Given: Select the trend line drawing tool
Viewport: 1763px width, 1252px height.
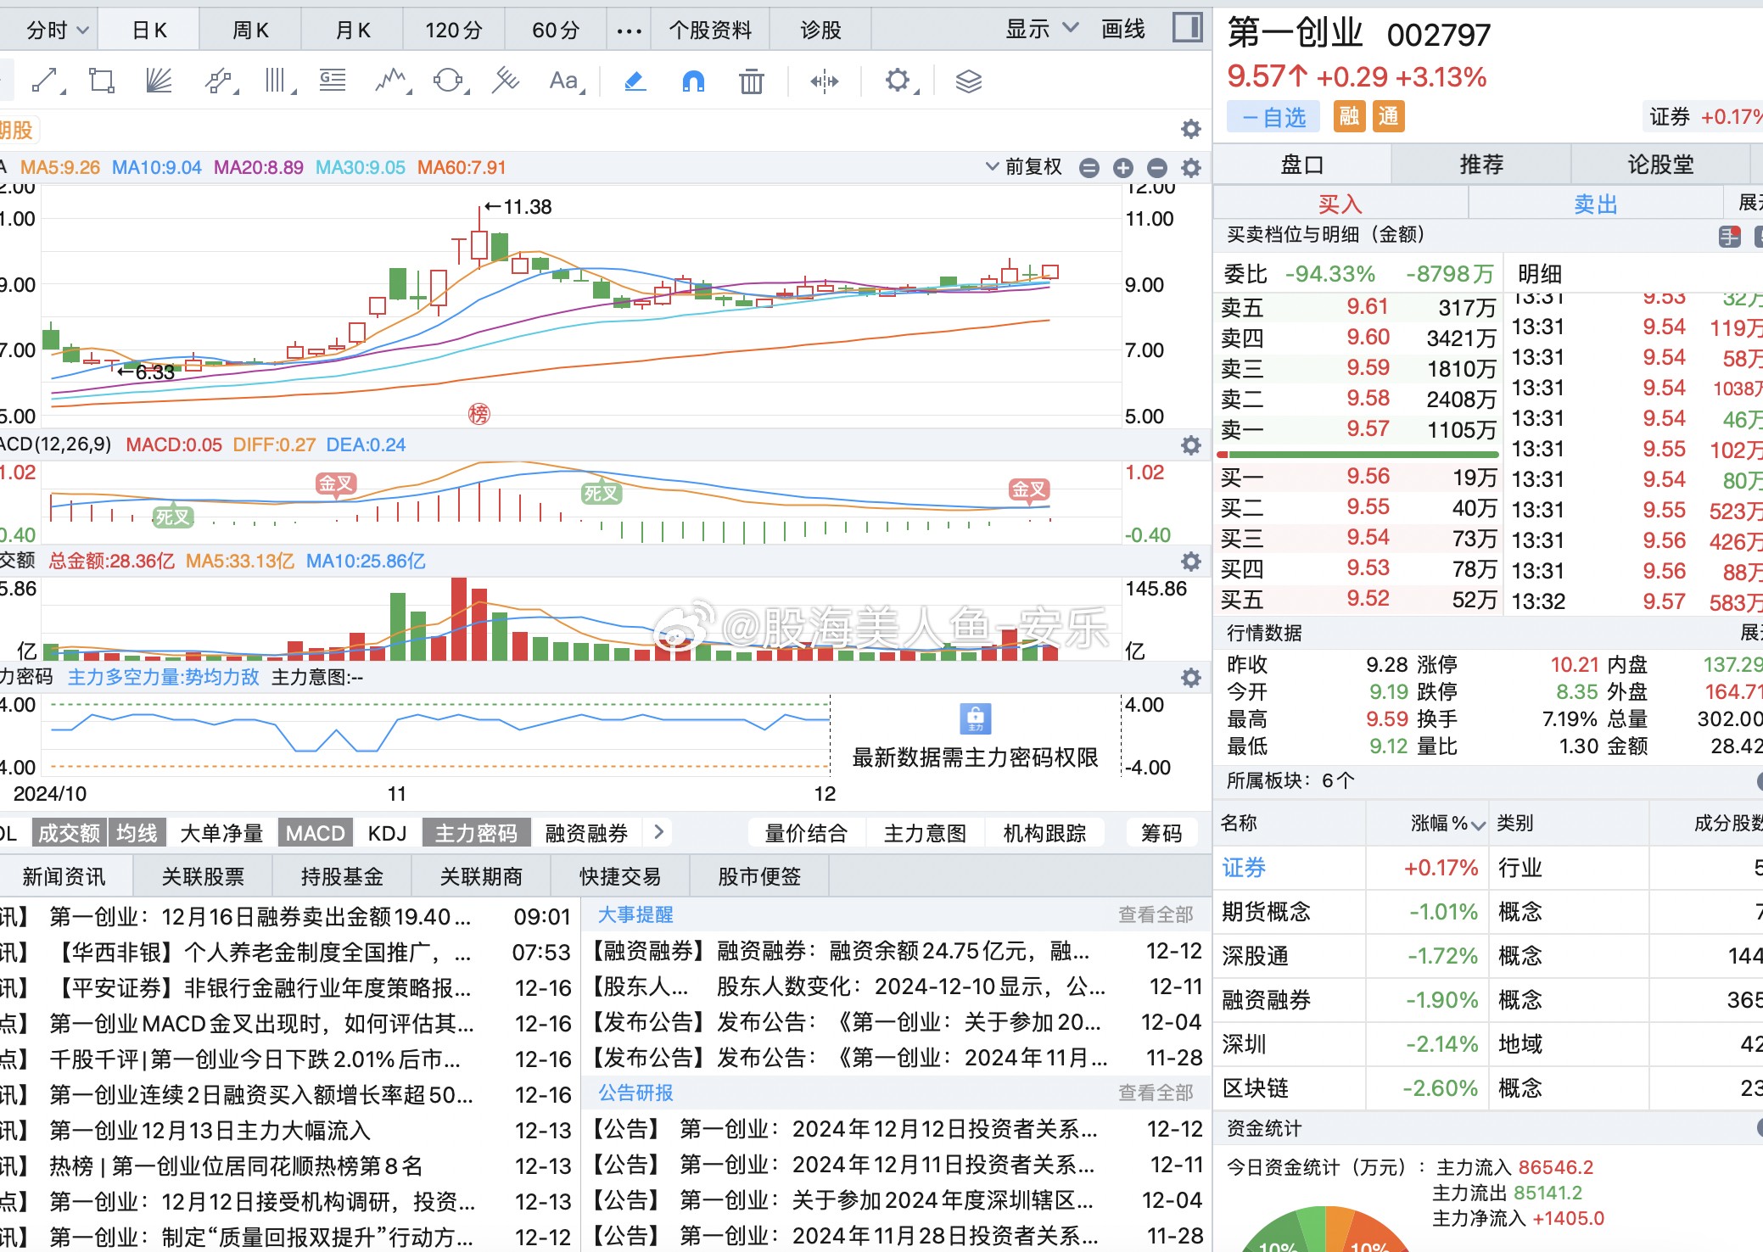Looking at the screenshot, I should [x=46, y=81].
